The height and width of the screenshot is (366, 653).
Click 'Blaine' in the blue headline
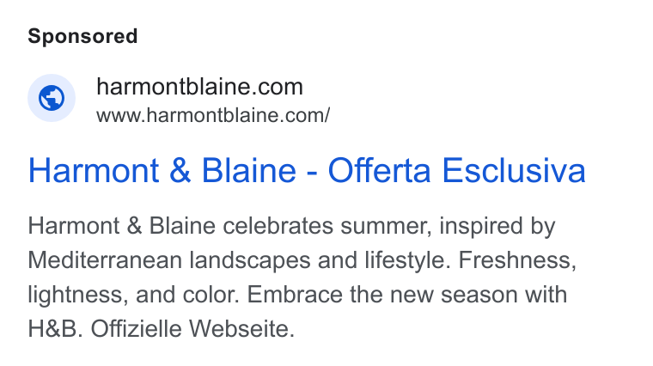click(x=248, y=170)
